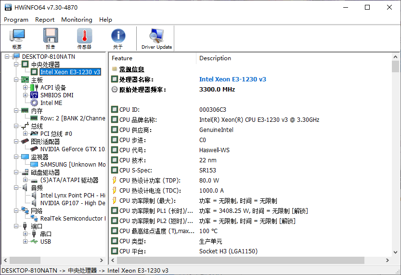Open the Report menu

click(45, 20)
